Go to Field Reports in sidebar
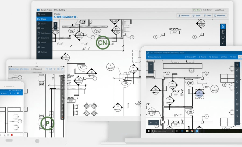This screenshot has height=147, width=242. [44, 33]
